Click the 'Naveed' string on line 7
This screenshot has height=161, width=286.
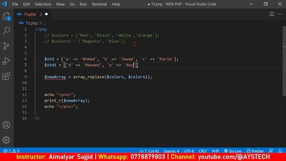(x=92, y=65)
